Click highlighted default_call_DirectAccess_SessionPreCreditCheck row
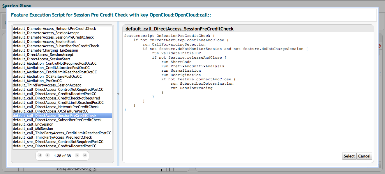385x174 pixels. click(54, 116)
